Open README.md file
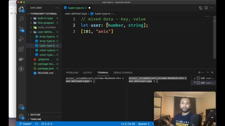Image resolution: width=225 pixels, height=126 pixels. (x=45, y=73)
